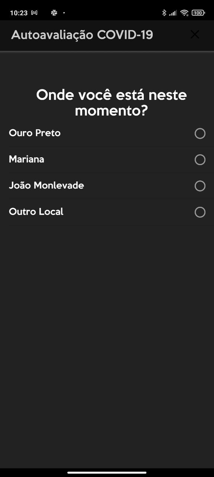Tap the Ouro Preto label text
The height and width of the screenshot is (477, 214).
(x=35, y=133)
